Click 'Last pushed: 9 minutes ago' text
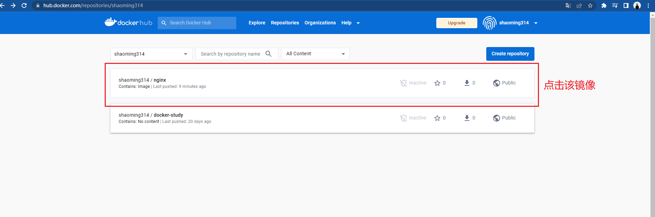 [x=179, y=87]
